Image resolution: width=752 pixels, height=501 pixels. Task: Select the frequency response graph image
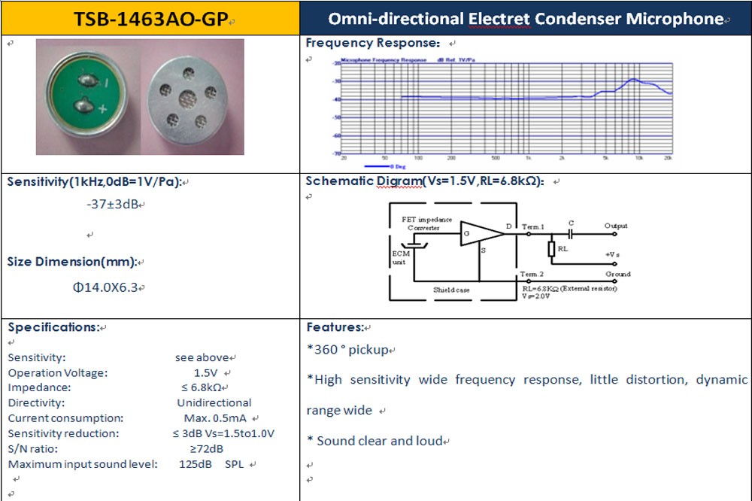point(503,114)
